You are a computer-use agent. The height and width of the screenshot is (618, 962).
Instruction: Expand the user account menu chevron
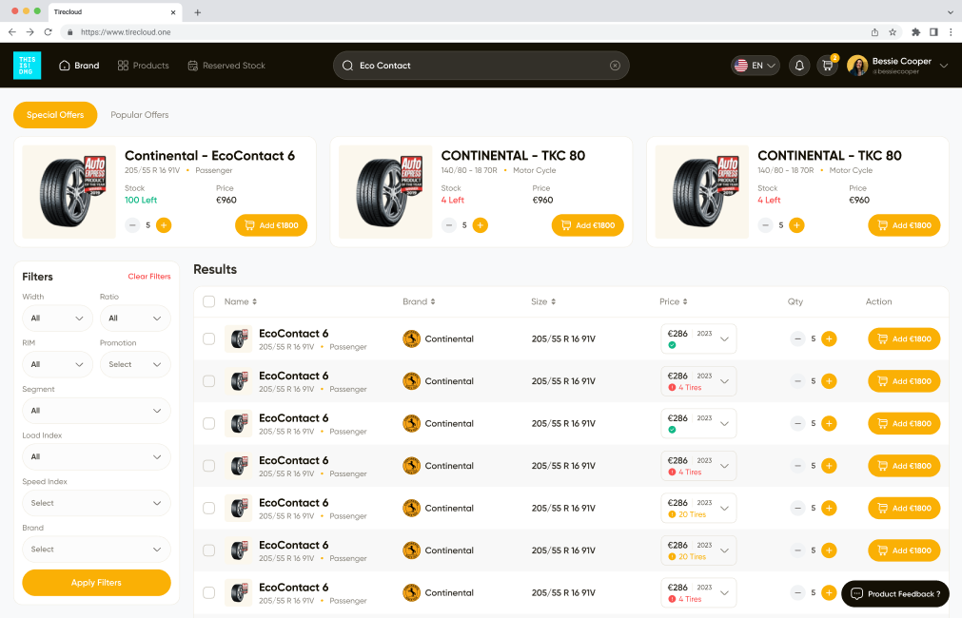[944, 66]
